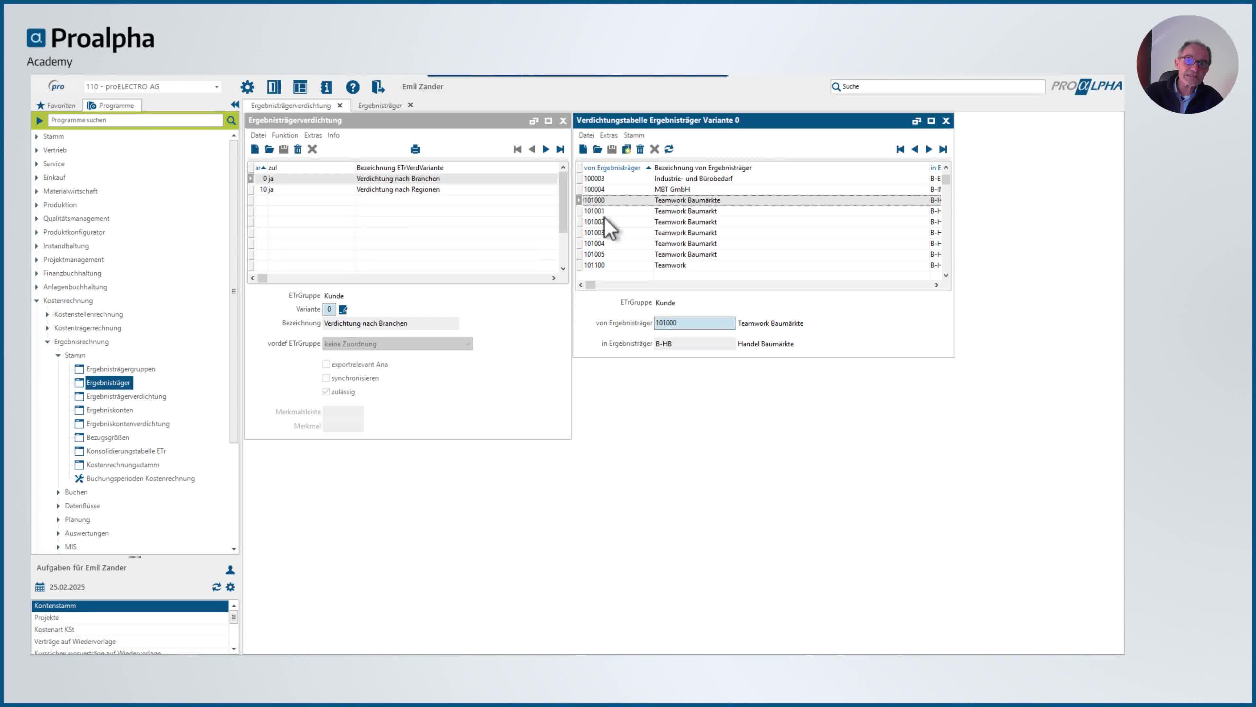Open the calendar icon beside 25.02.2025
This screenshot has width=1256, height=707.
[40, 587]
